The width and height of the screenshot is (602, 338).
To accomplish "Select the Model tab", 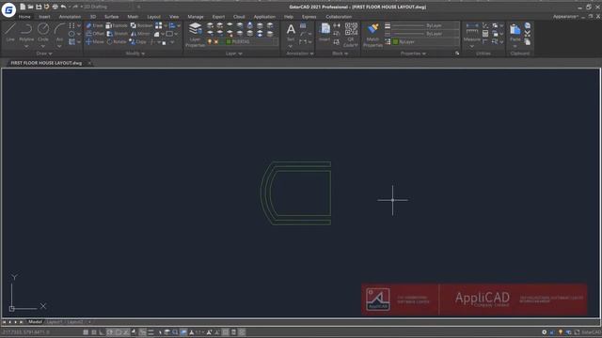I will 35,322.
